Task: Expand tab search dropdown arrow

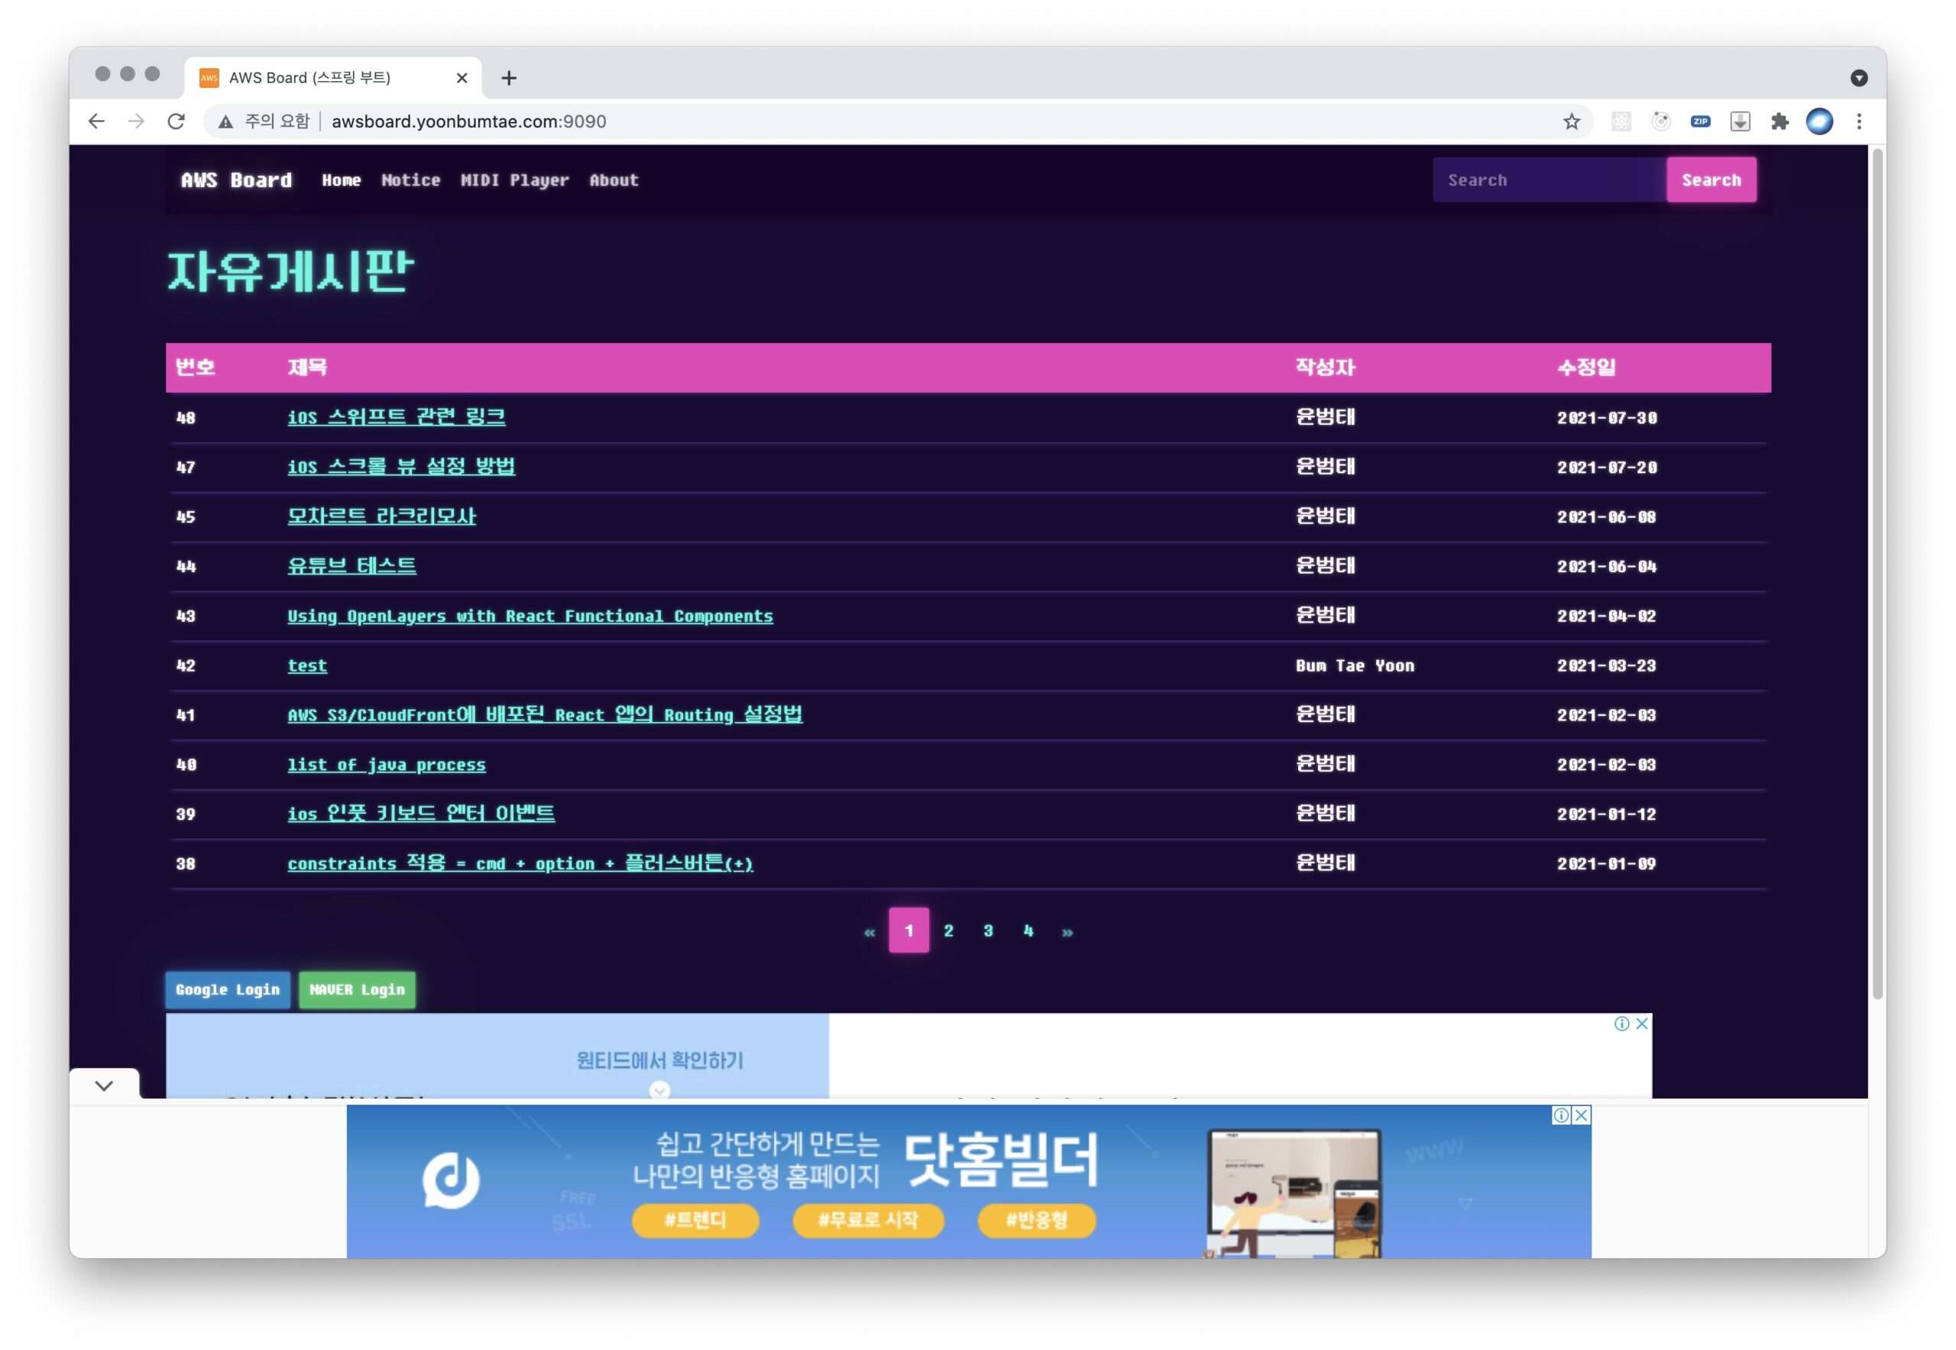Action: (1859, 78)
